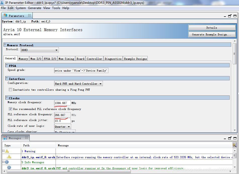
Task: Switch to the Board tab
Action: (x=80, y=59)
